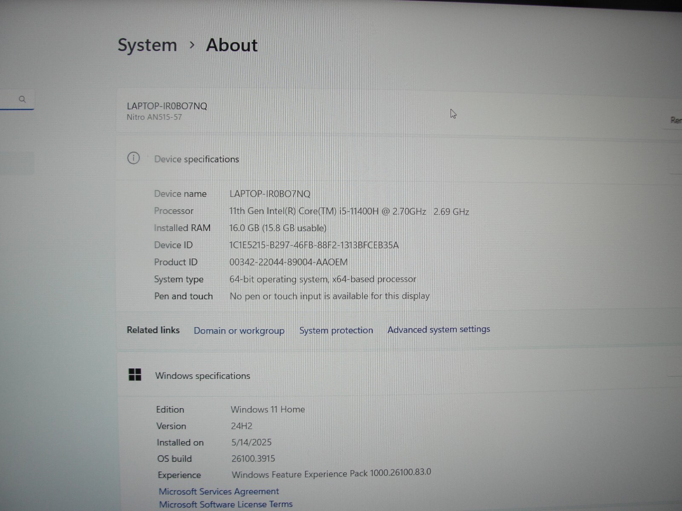Click the Installed RAM label

182,228
